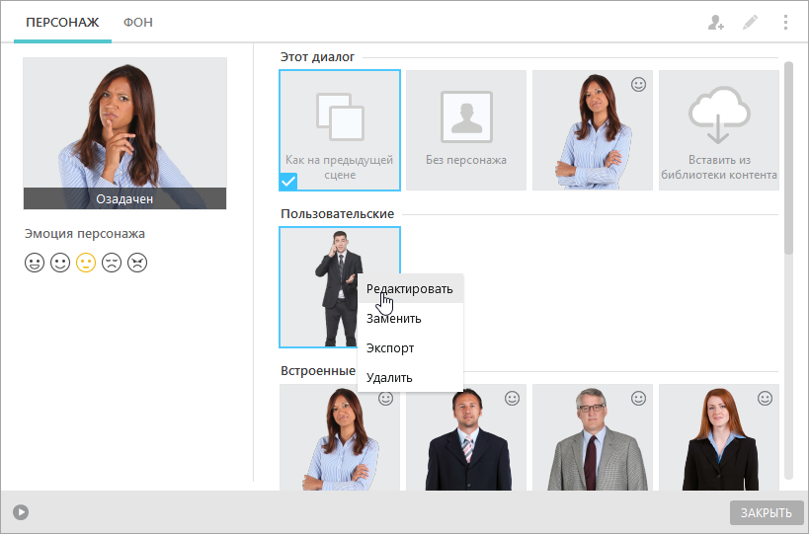Click the add character icon

click(715, 22)
